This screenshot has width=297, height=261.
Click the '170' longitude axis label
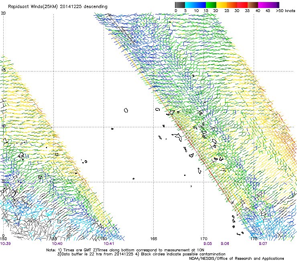click(203, 239)
